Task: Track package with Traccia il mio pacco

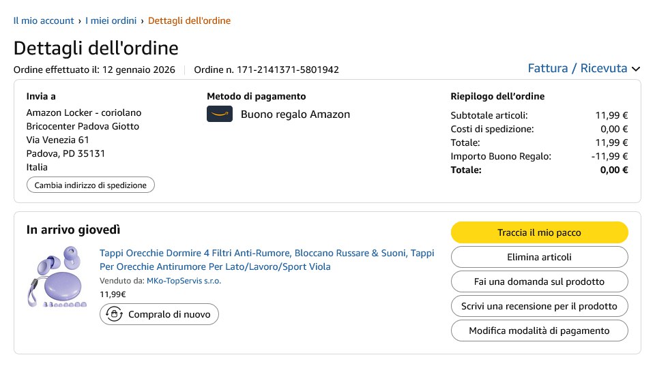Action: pyautogui.click(x=539, y=232)
